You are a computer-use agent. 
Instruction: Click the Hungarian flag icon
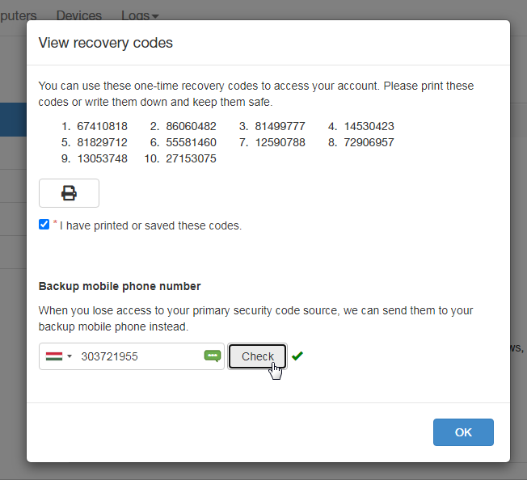54,356
